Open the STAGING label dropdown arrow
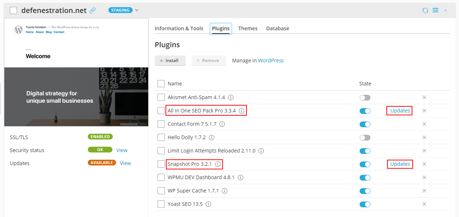 click(x=137, y=10)
